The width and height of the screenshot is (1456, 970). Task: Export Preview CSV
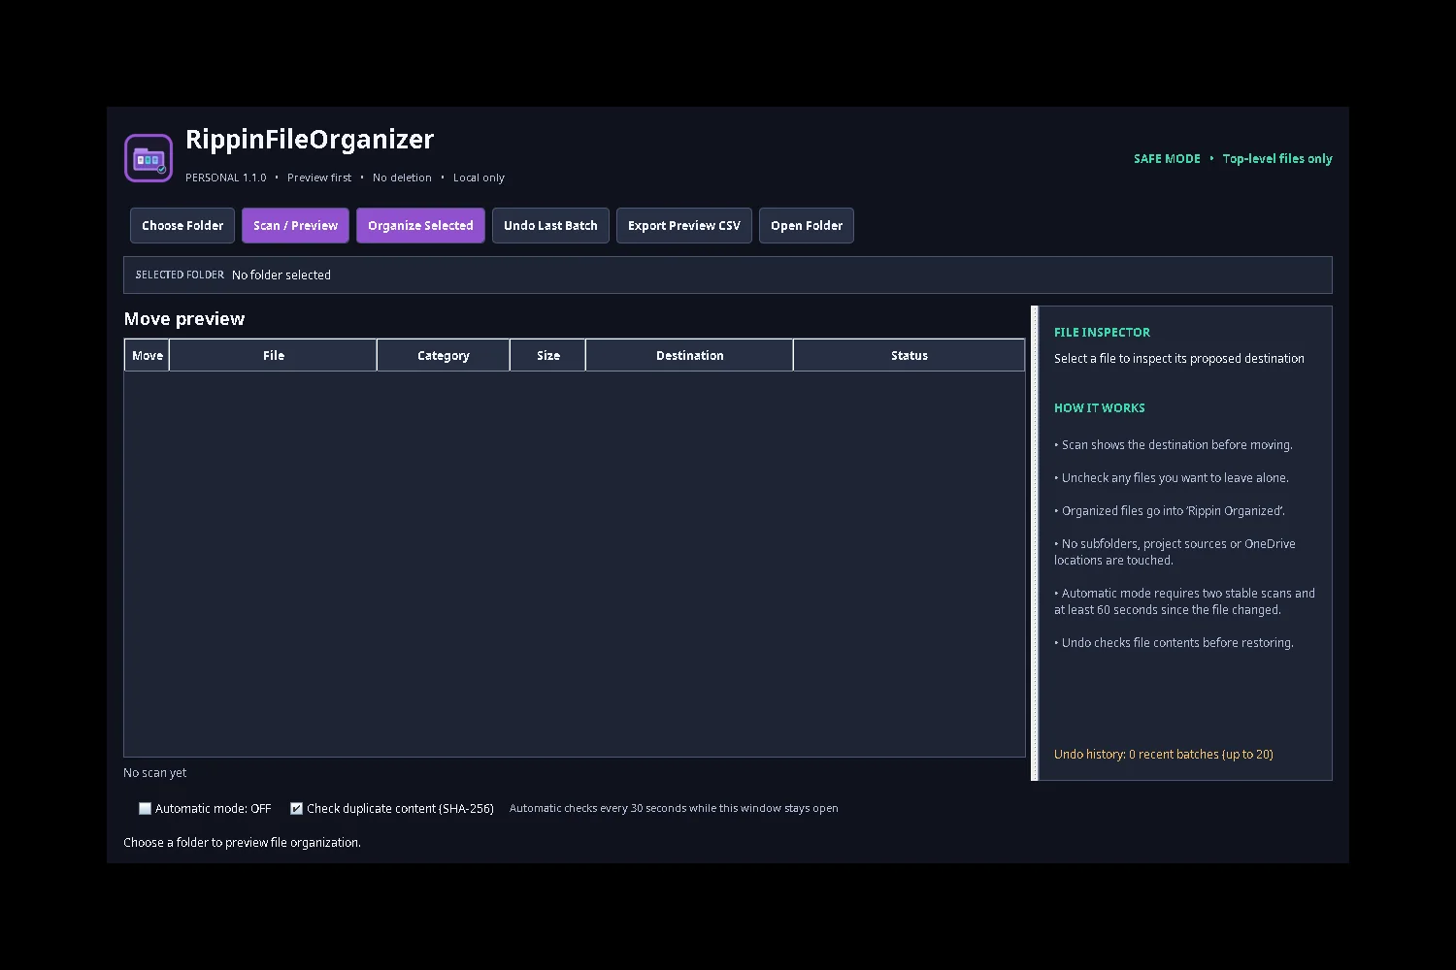[x=684, y=225]
